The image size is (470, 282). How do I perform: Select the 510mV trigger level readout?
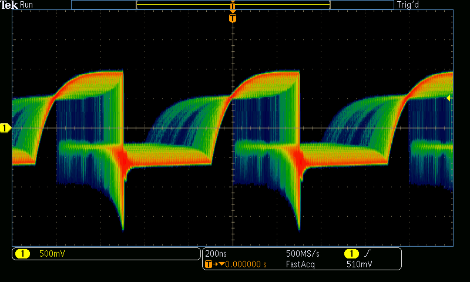tap(359, 264)
